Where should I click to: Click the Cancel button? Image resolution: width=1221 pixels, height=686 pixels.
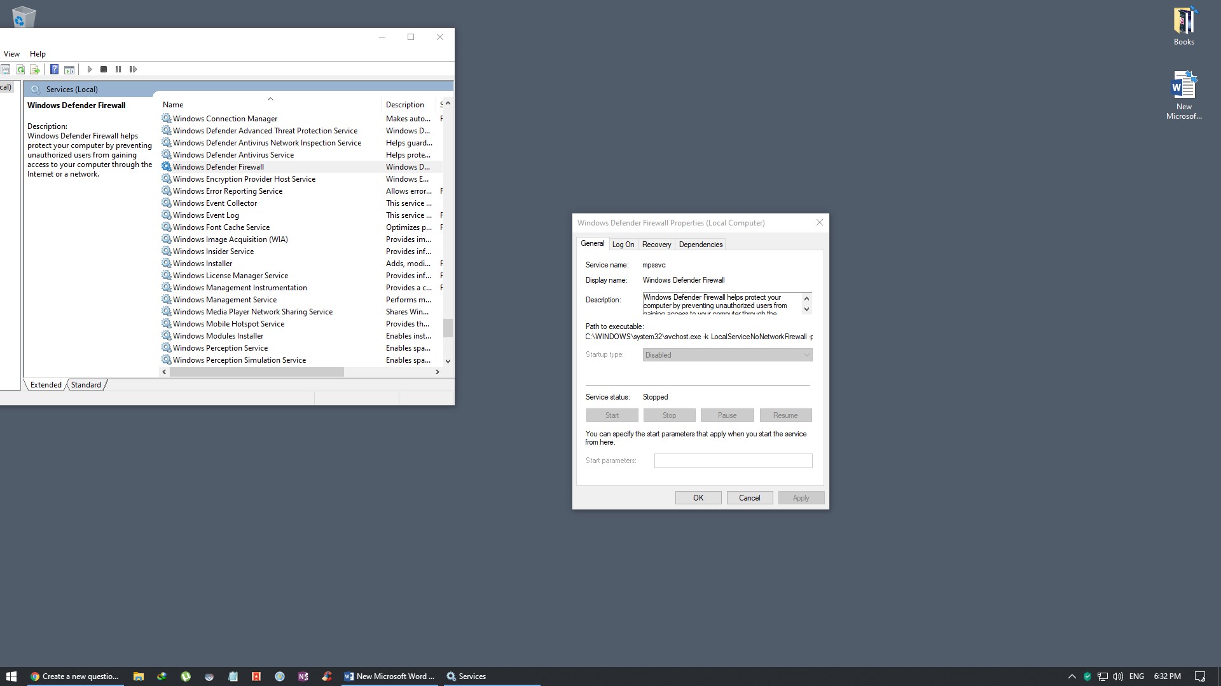pos(749,498)
